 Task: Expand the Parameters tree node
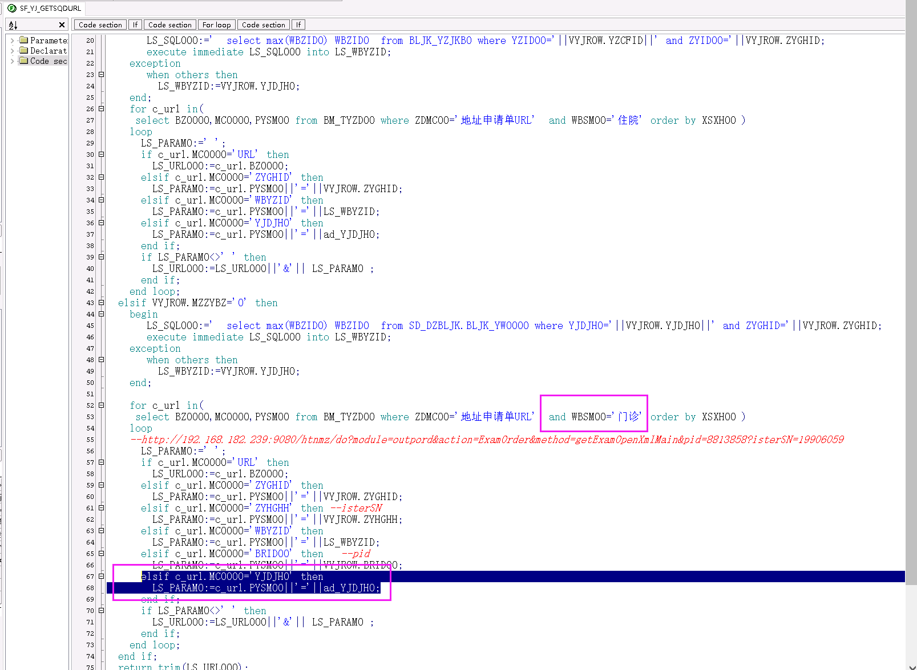[x=13, y=40]
